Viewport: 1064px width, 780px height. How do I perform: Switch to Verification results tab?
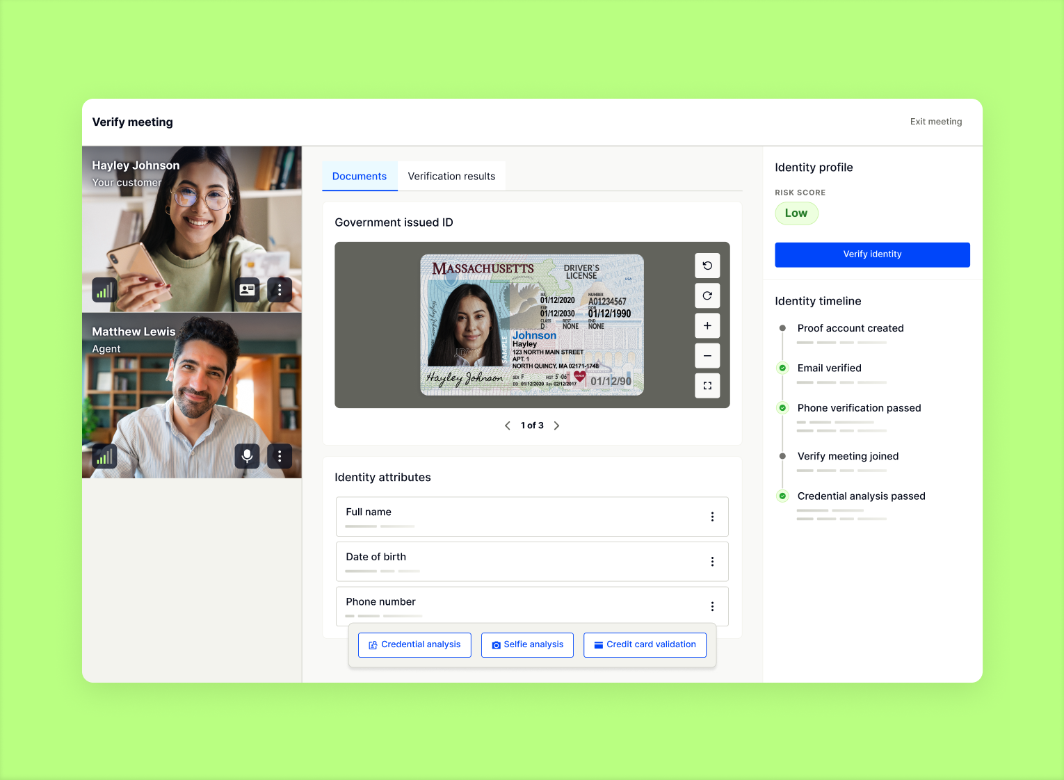click(451, 177)
